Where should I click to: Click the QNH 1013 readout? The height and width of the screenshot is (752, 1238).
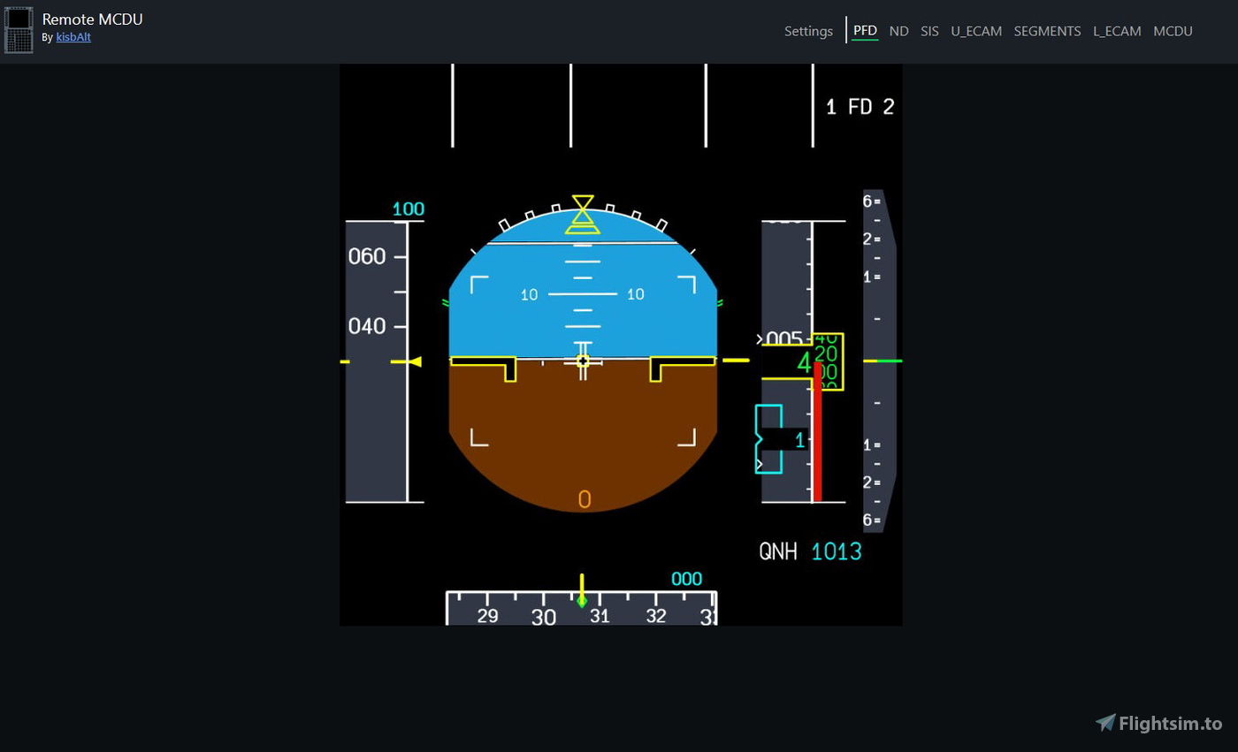pyautogui.click(x=809, y=551)
